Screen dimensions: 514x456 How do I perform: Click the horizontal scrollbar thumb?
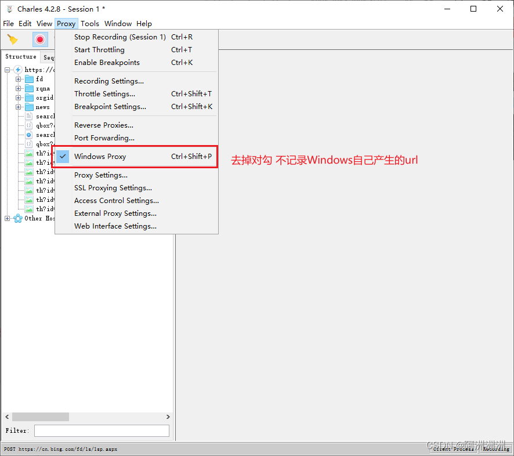pos(41,417)
